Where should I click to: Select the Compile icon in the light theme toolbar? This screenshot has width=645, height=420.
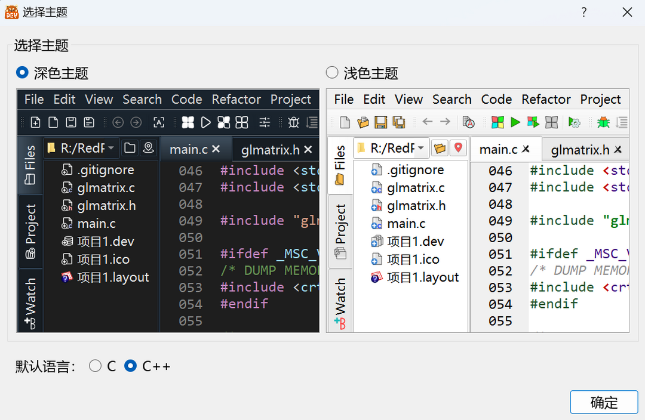pos(498,122)
